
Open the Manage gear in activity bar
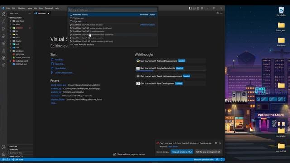[4, 154]
